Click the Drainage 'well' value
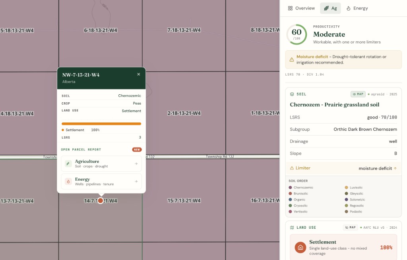 (393, 141)
